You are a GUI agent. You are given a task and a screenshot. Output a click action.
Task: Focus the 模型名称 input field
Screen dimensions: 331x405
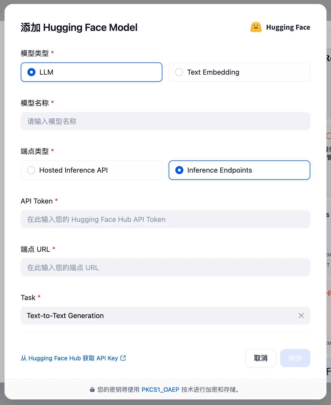(x=165, y=121)
